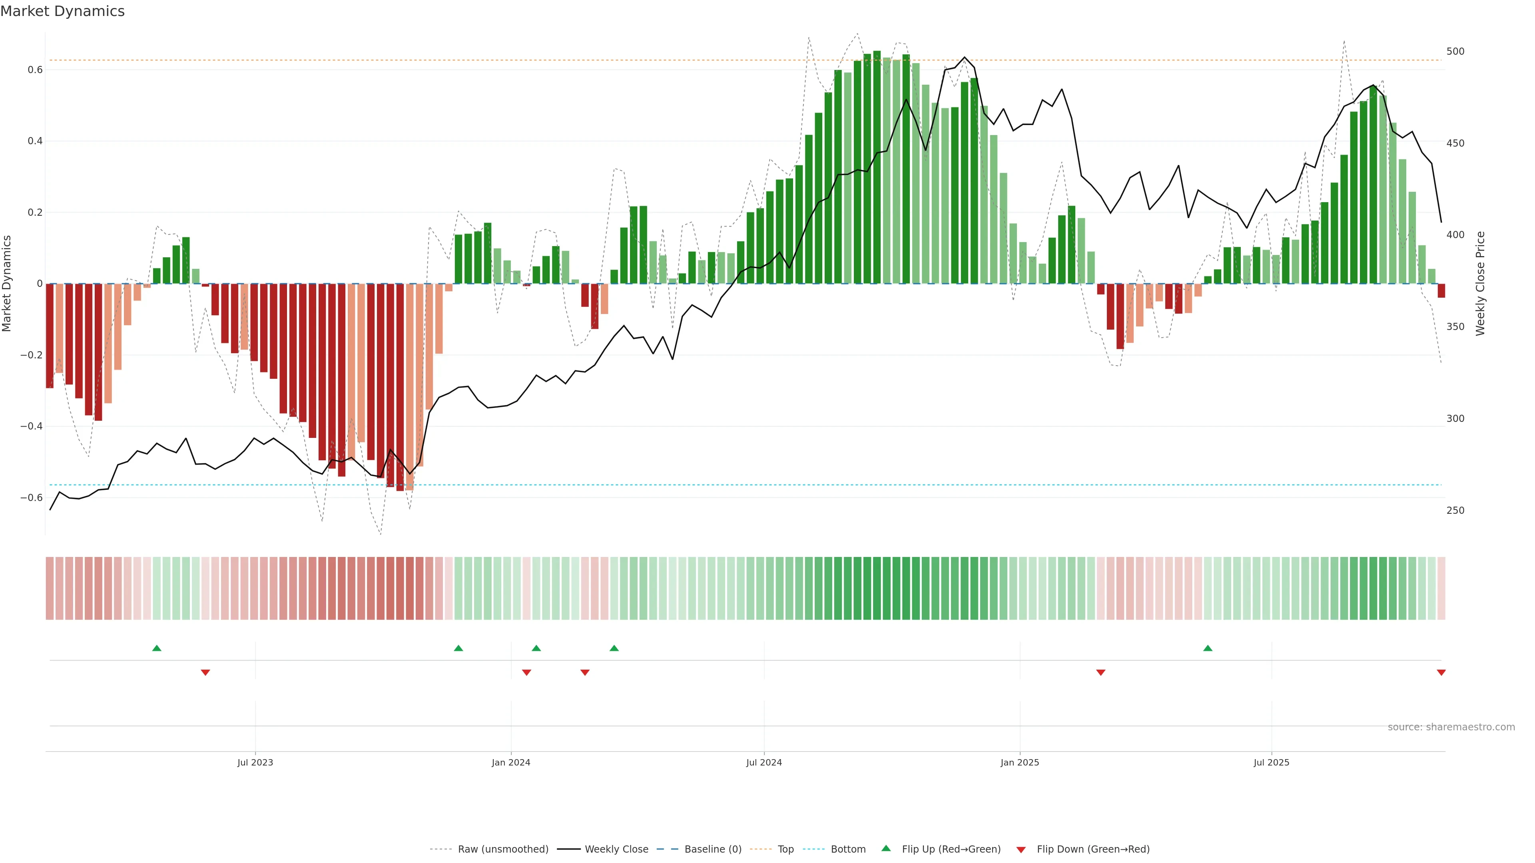This screenshot has width=1535, height=863.
Task: Click the first red flip-down triangle marker
Action: click(205, 672)
